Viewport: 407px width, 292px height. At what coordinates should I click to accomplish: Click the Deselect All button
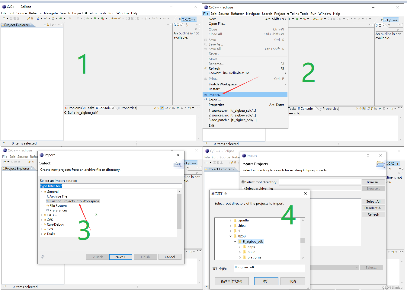point(373,208)
